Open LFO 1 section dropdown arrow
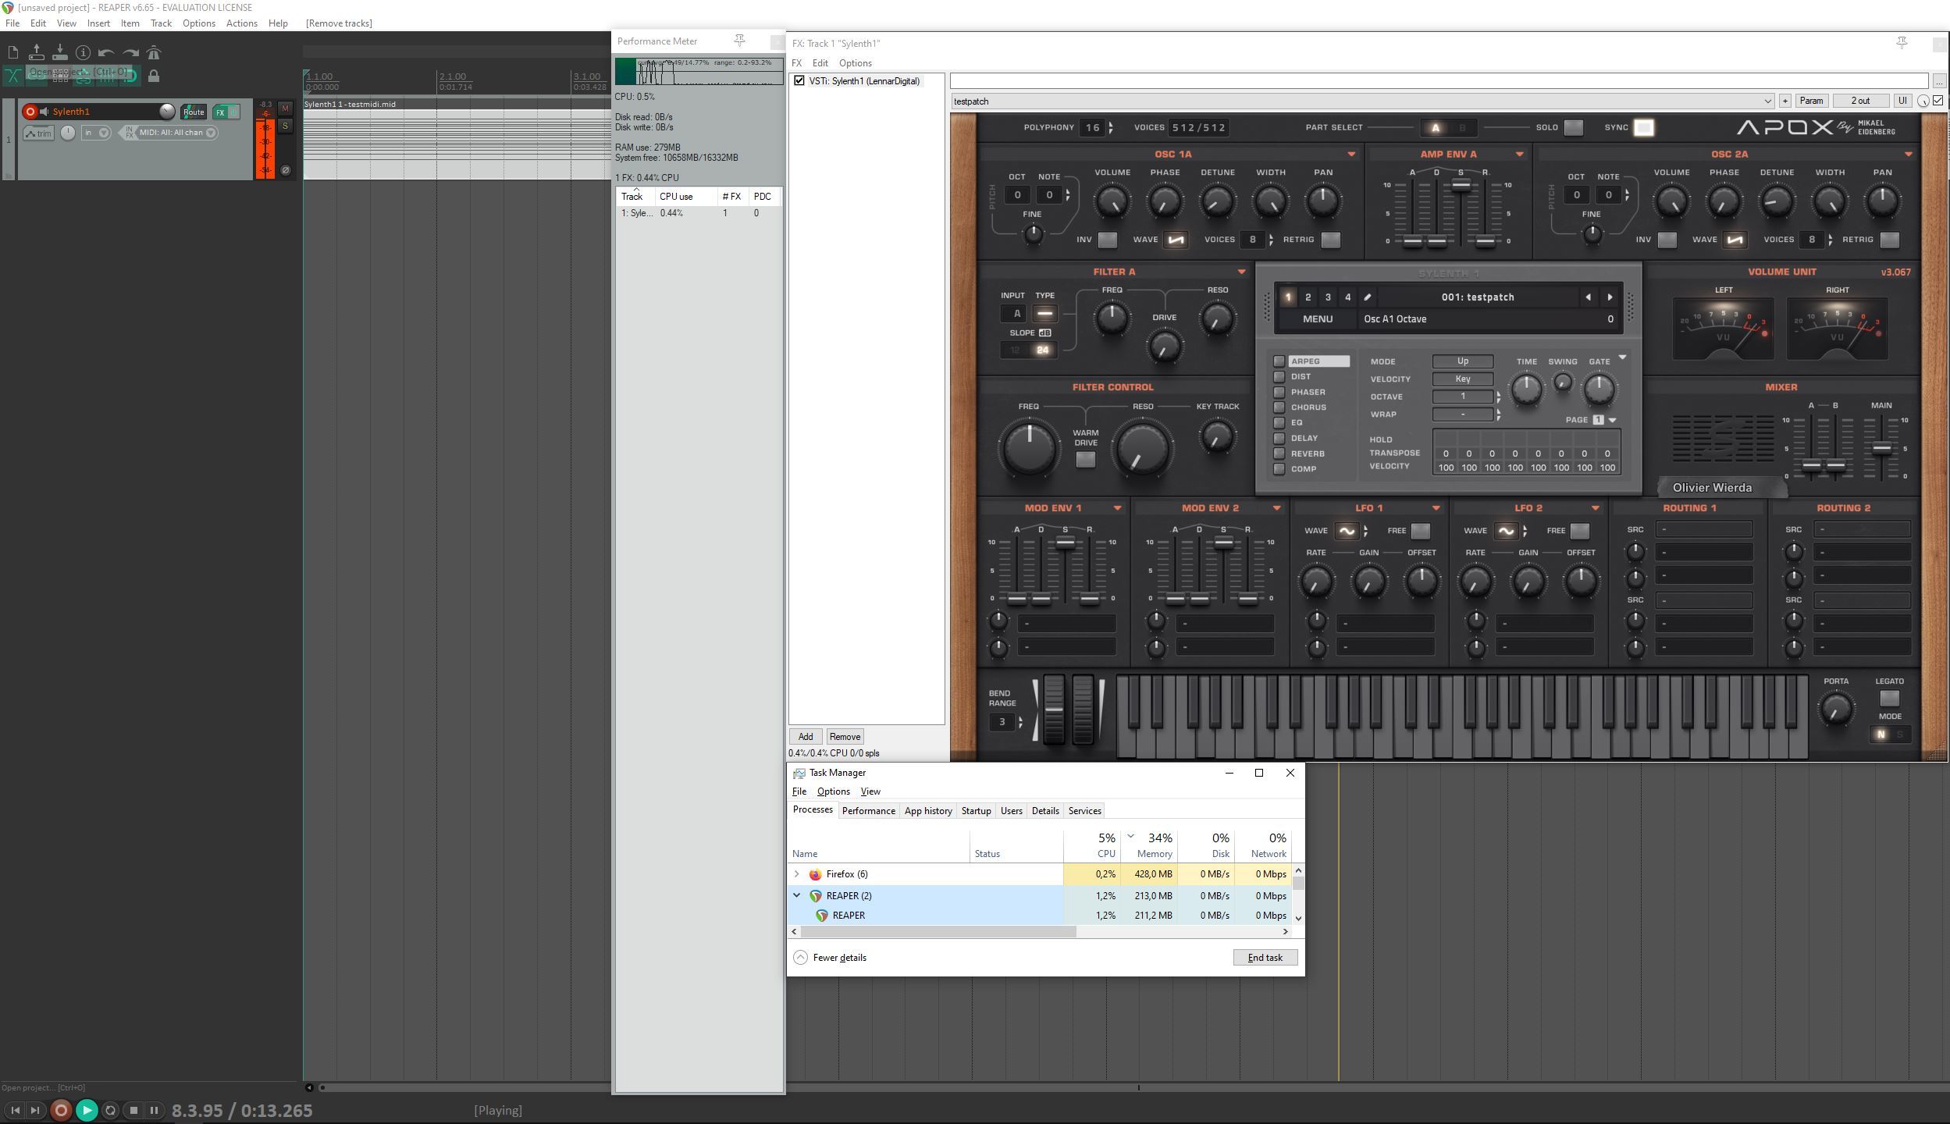 point(1436,508)
